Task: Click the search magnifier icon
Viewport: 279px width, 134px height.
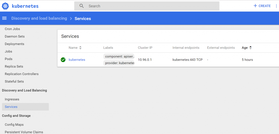Action: click(x=81, y=6)
